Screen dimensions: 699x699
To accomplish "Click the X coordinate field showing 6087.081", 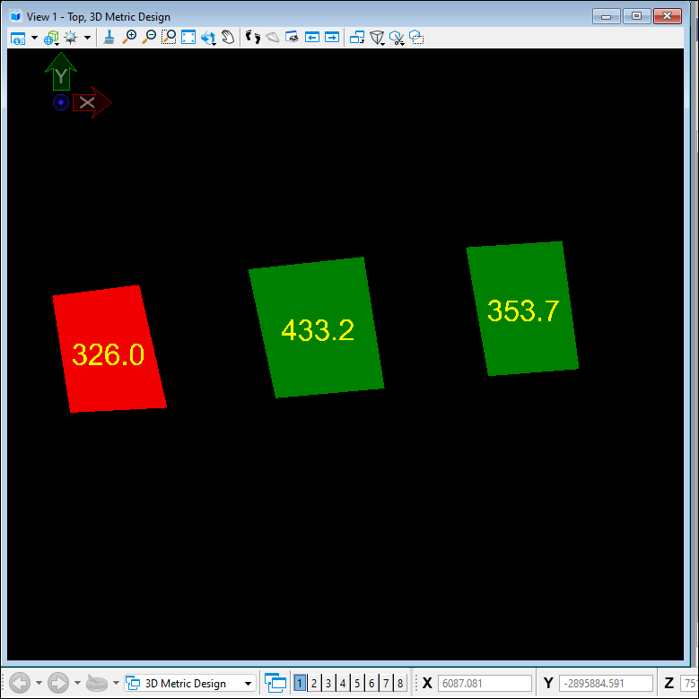I will coord(485,683).
